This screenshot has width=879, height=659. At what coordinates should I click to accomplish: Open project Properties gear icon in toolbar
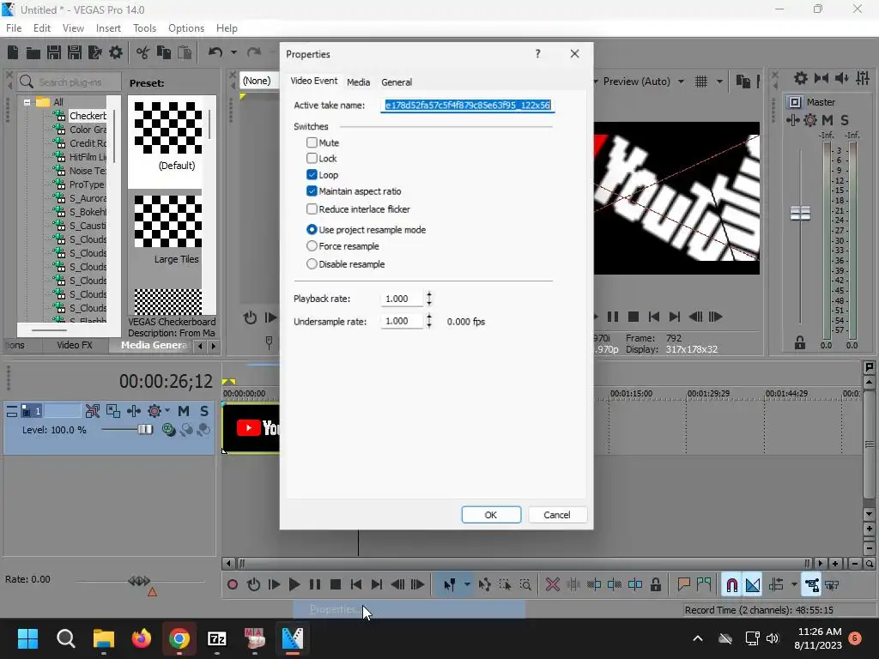tap(116, 52)
